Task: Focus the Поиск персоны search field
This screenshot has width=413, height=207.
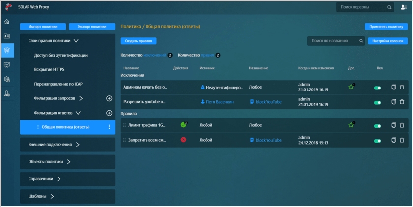Action: (365, 7)
